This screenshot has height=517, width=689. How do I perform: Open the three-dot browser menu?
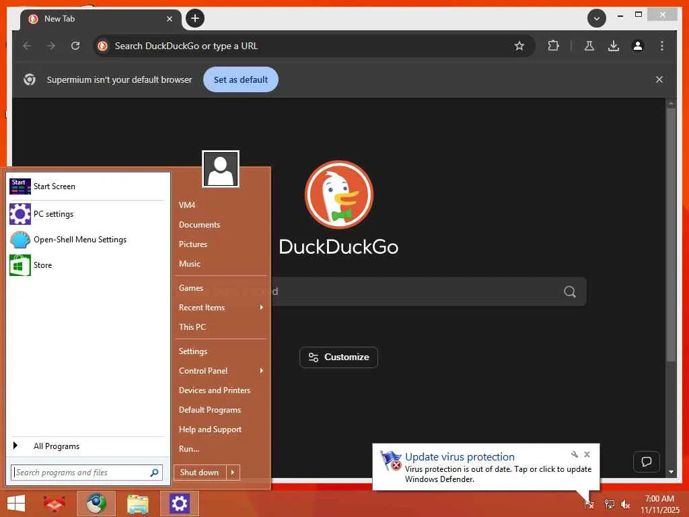(662, 46)
